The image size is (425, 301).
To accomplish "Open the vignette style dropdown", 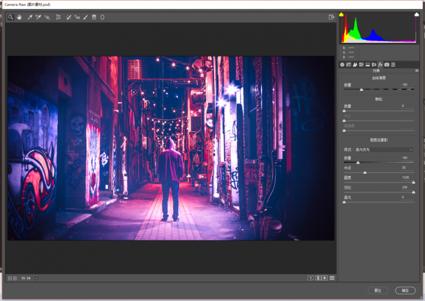I will (384, 150).
